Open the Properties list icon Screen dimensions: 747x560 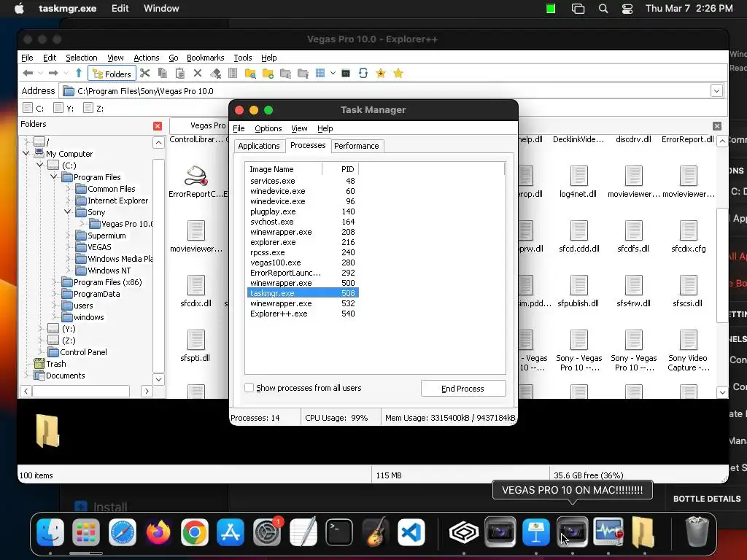pos(233,74)
